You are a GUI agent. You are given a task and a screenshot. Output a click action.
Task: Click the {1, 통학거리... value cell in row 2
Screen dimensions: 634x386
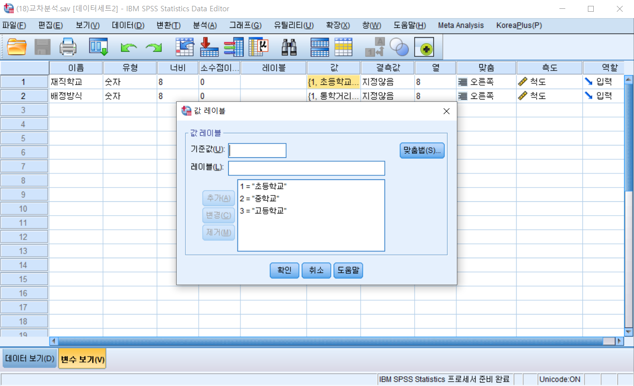334,96
